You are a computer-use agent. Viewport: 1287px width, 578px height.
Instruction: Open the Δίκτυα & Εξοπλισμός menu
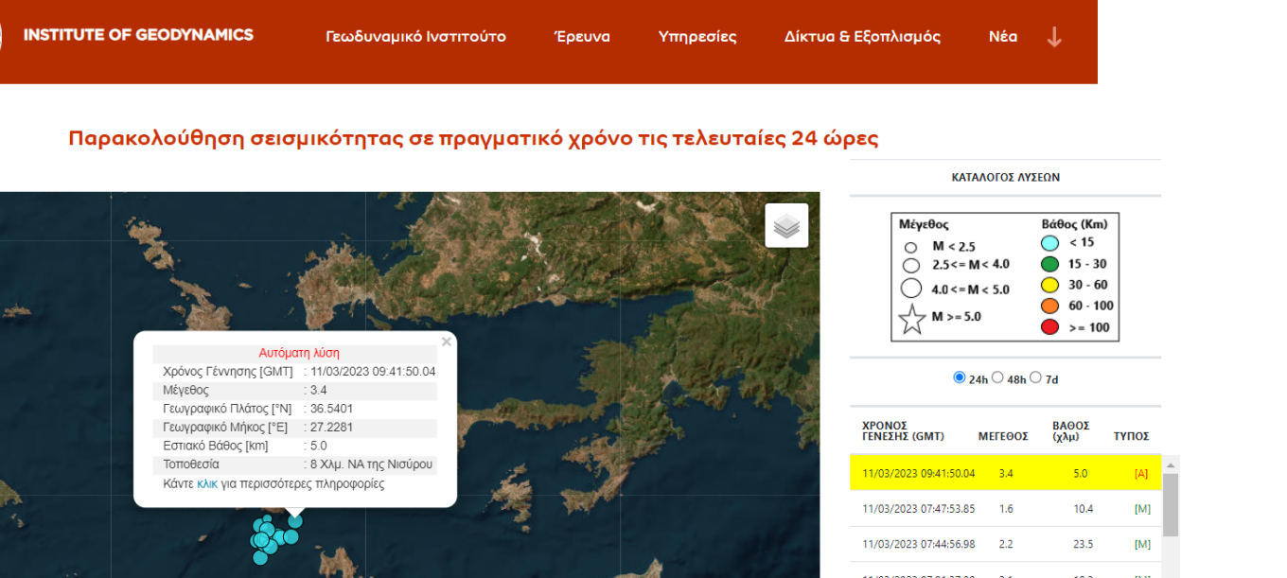862,37
